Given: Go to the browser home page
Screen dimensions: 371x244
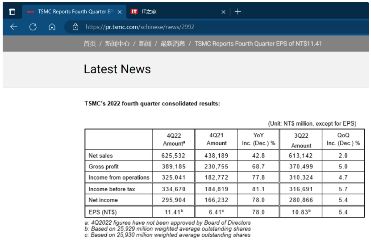Looking at the screenshot, I should pos(52,27).
